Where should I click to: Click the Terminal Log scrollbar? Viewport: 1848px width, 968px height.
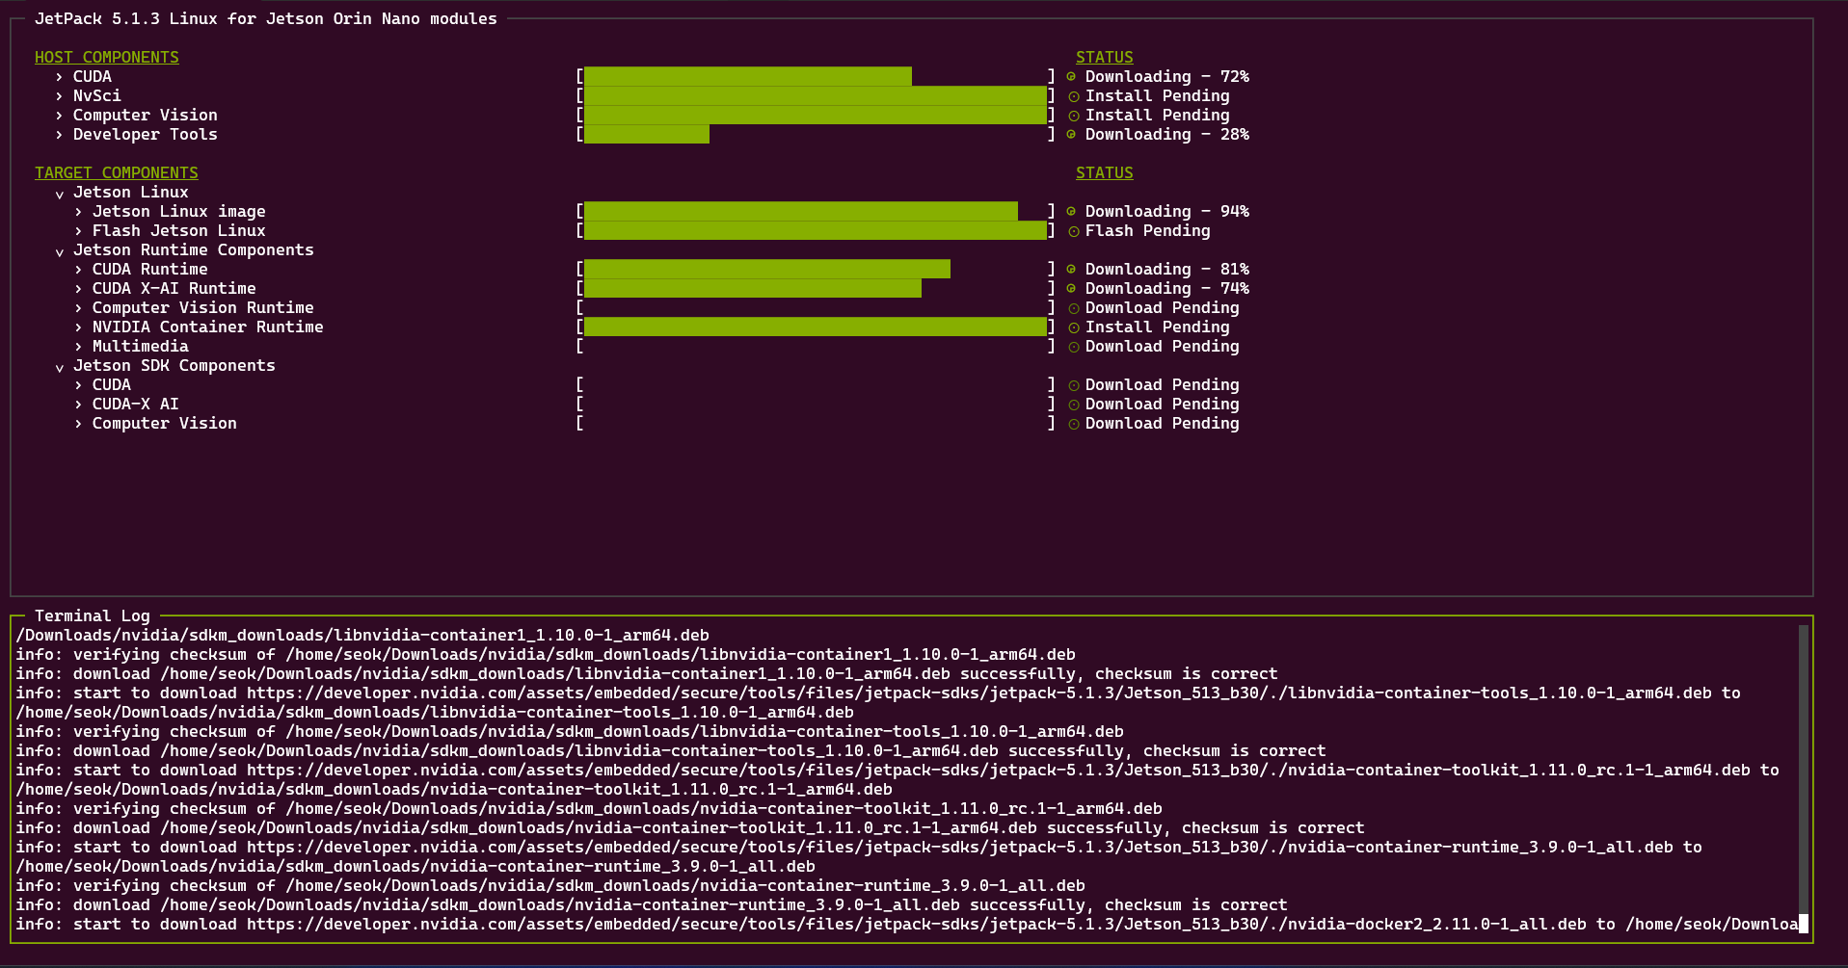click(1803, 780)
